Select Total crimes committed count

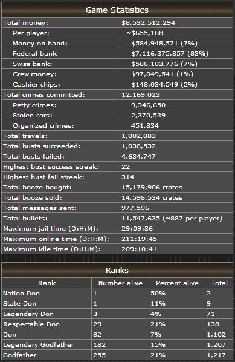click(x=141, y=94)
